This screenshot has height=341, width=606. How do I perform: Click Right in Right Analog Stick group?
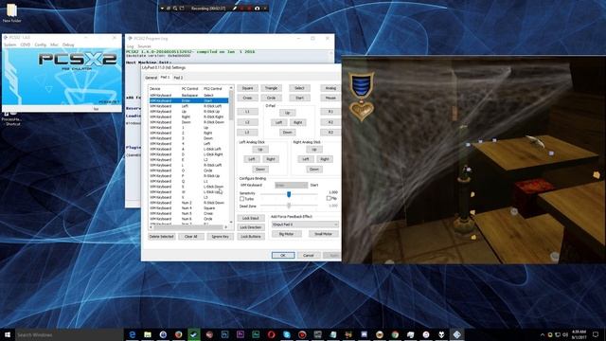[325, 159]
